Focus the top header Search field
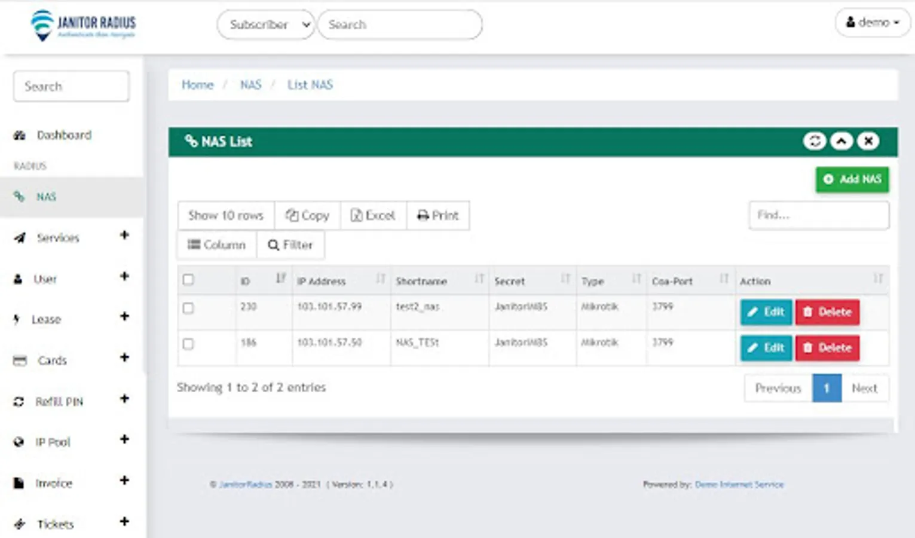 400,25
